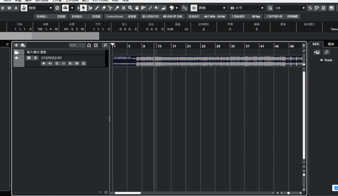Toggle global Read automation R in toolbar
Viewport: 338px width, 196px height.
tap(2, 8)
